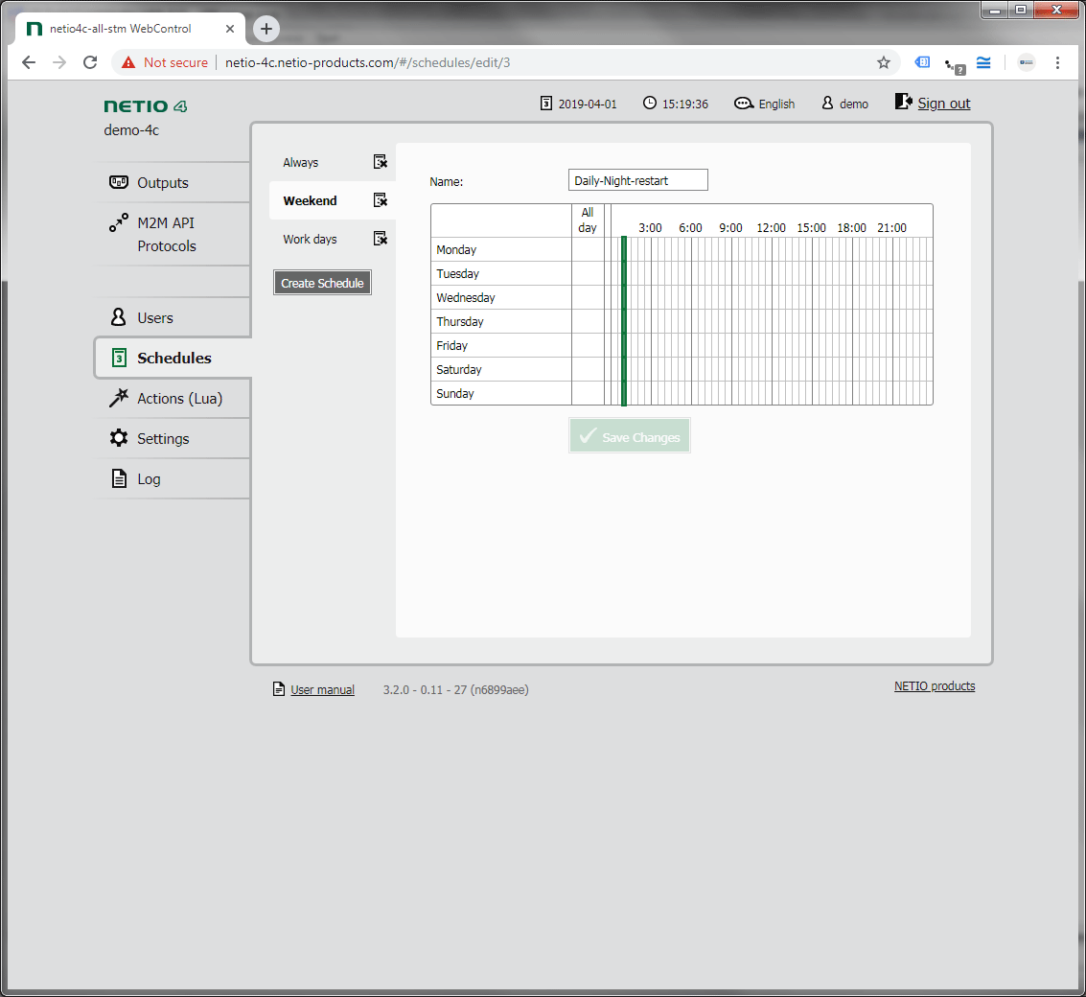Show the Not secure site warning info

pyautogui.click(x=165, y=62)
